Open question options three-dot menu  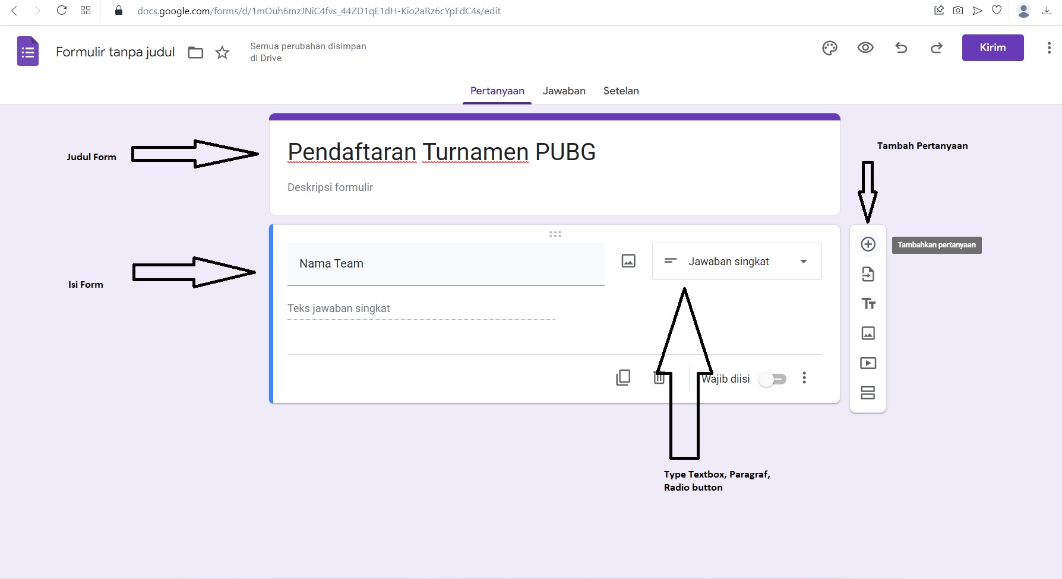pyautogui.click(x=804, y=378)
